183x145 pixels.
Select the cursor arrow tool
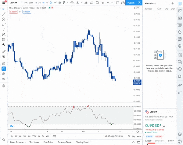click(x=4, y=9)
